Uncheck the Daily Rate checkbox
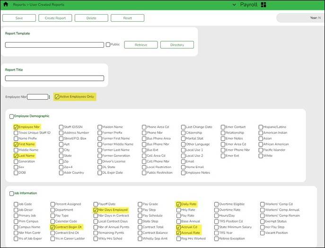The height and width of the screenshot is (248, 325). pos(178,204)
